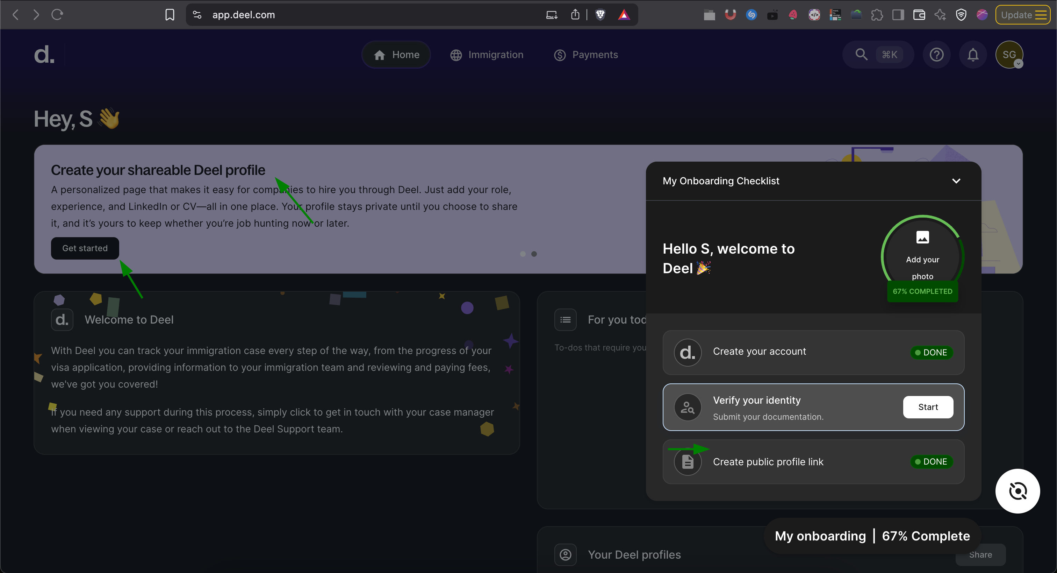Click Get started button
Screen dimensions: 1057x573
click(85, 248)
